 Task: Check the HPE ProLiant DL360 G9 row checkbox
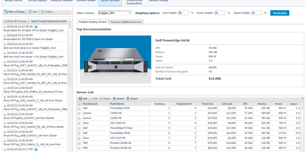tap(79, 148)
